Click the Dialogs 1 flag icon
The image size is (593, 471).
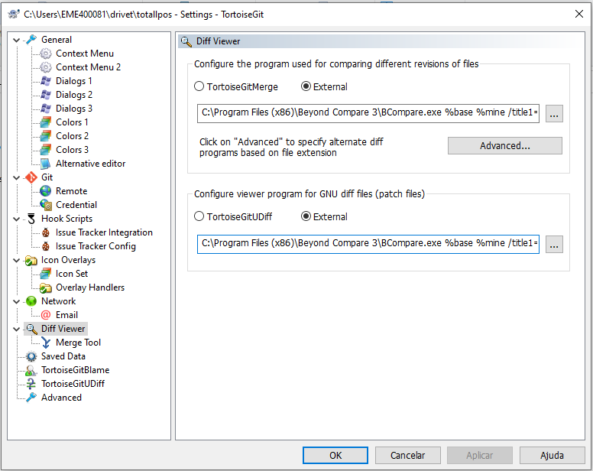45,81
